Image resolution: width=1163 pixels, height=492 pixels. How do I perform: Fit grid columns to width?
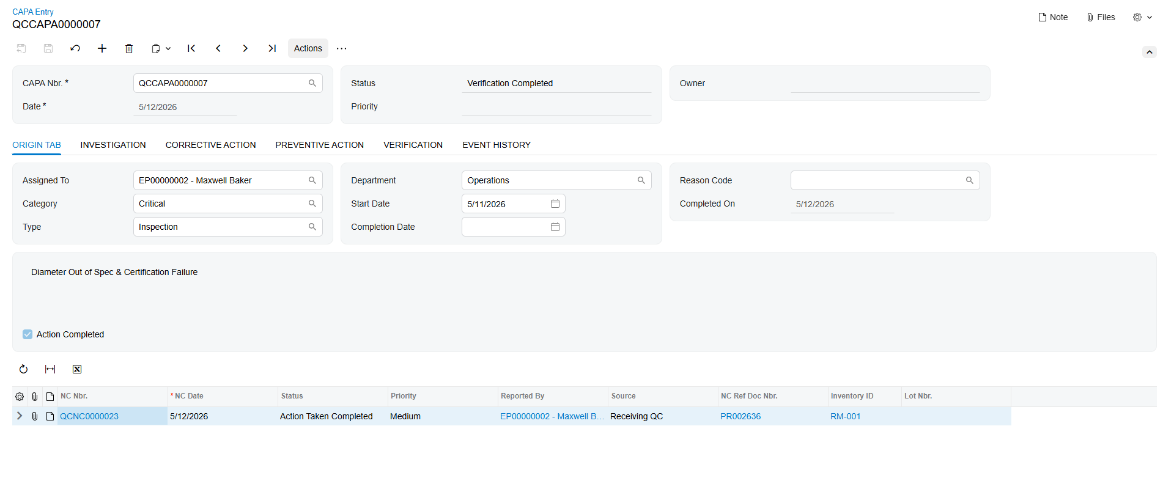50,369
